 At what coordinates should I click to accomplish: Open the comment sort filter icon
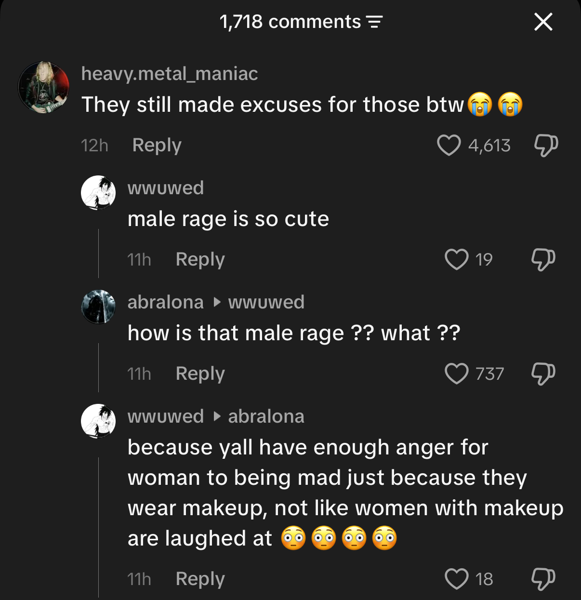374,22
